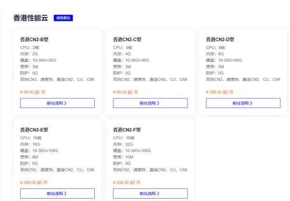The width and height of the screenshot is (290, 201).
Task: Click 硬盘: 10-30G+100G in the F型 card
Action: pyautogui.click(x=132, y=151)
